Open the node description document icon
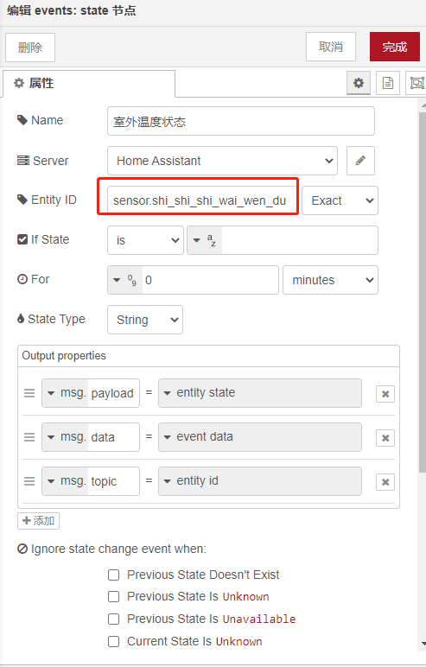426x667 pixels. (388, 83)
